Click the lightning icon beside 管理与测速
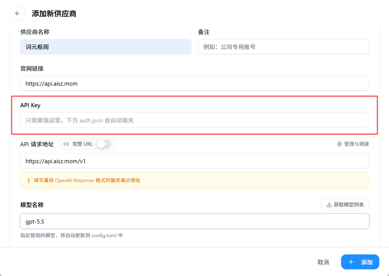 [340, 144]
